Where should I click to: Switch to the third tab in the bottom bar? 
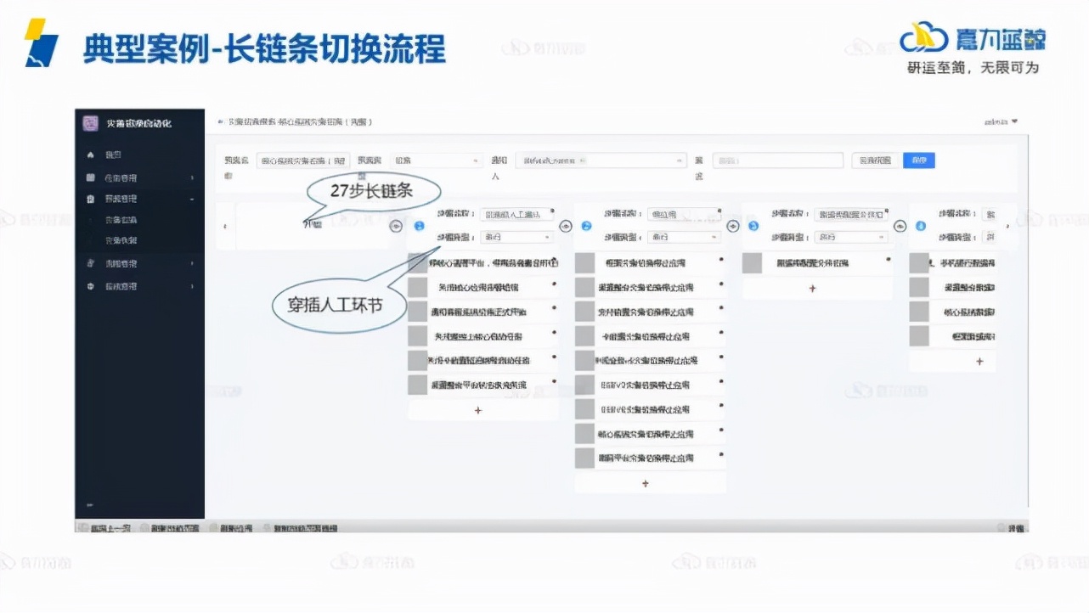(232, 528)
